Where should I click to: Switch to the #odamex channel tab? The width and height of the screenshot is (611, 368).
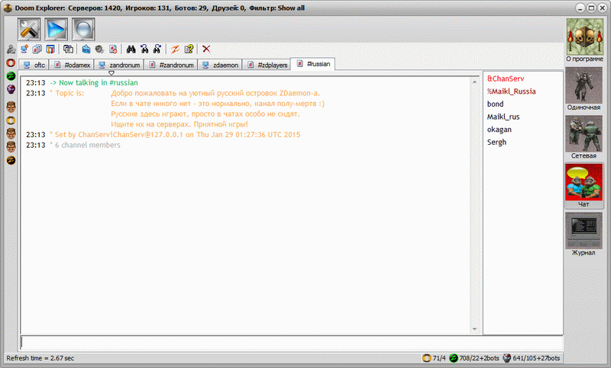73,66
